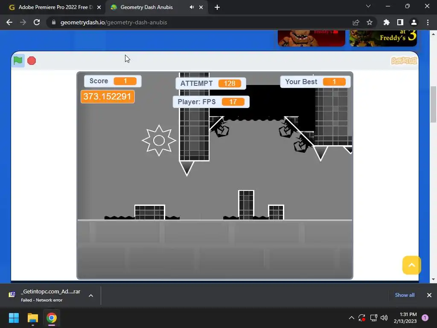The width and height of the screenshot is (437, 328).
Task: Click the spiked sun sawblade in game
Action: point(159,140)
